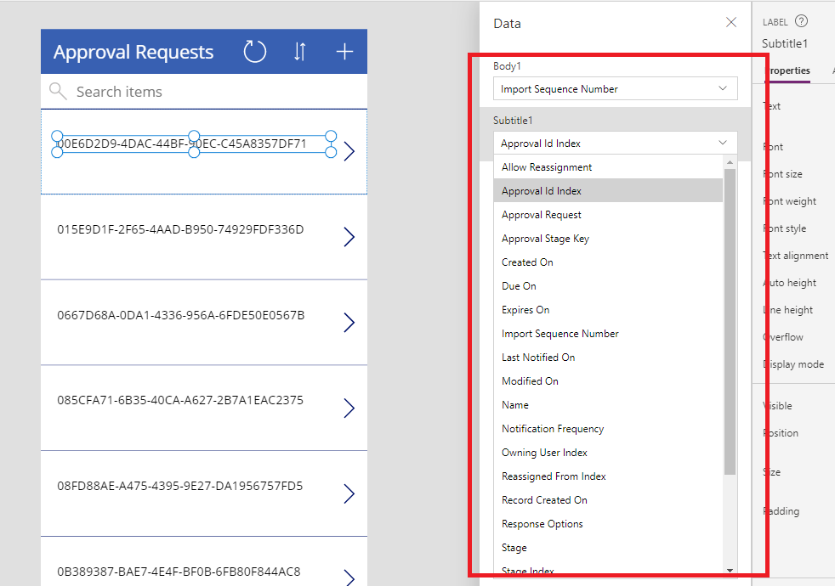Collapse the Subtitle1 Approval Id Index dropdown
The width and height of the screenshot is (835, 586).
(x=615, y=143)
